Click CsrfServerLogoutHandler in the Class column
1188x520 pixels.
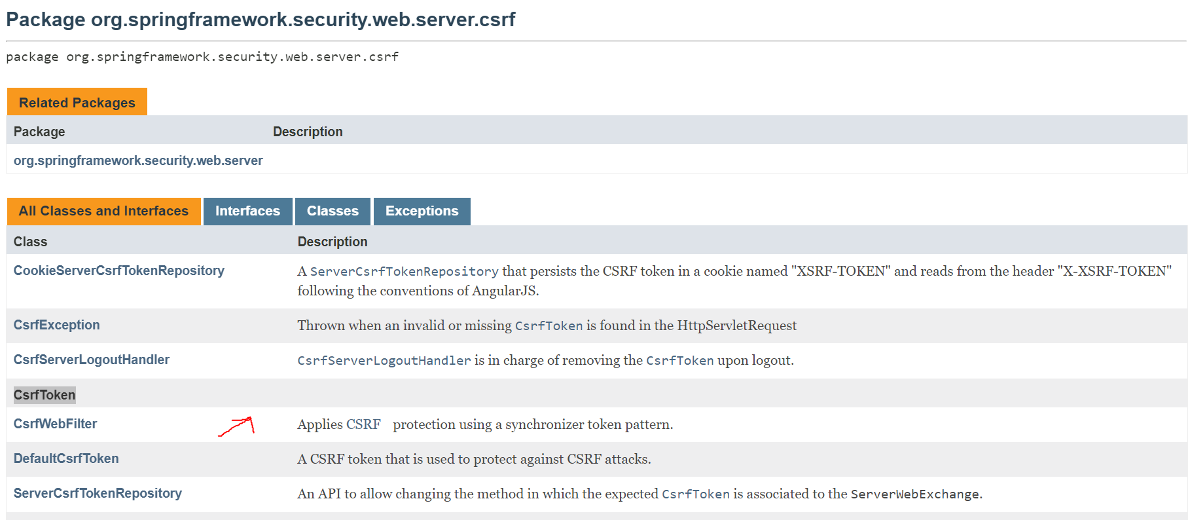point(91,360)
